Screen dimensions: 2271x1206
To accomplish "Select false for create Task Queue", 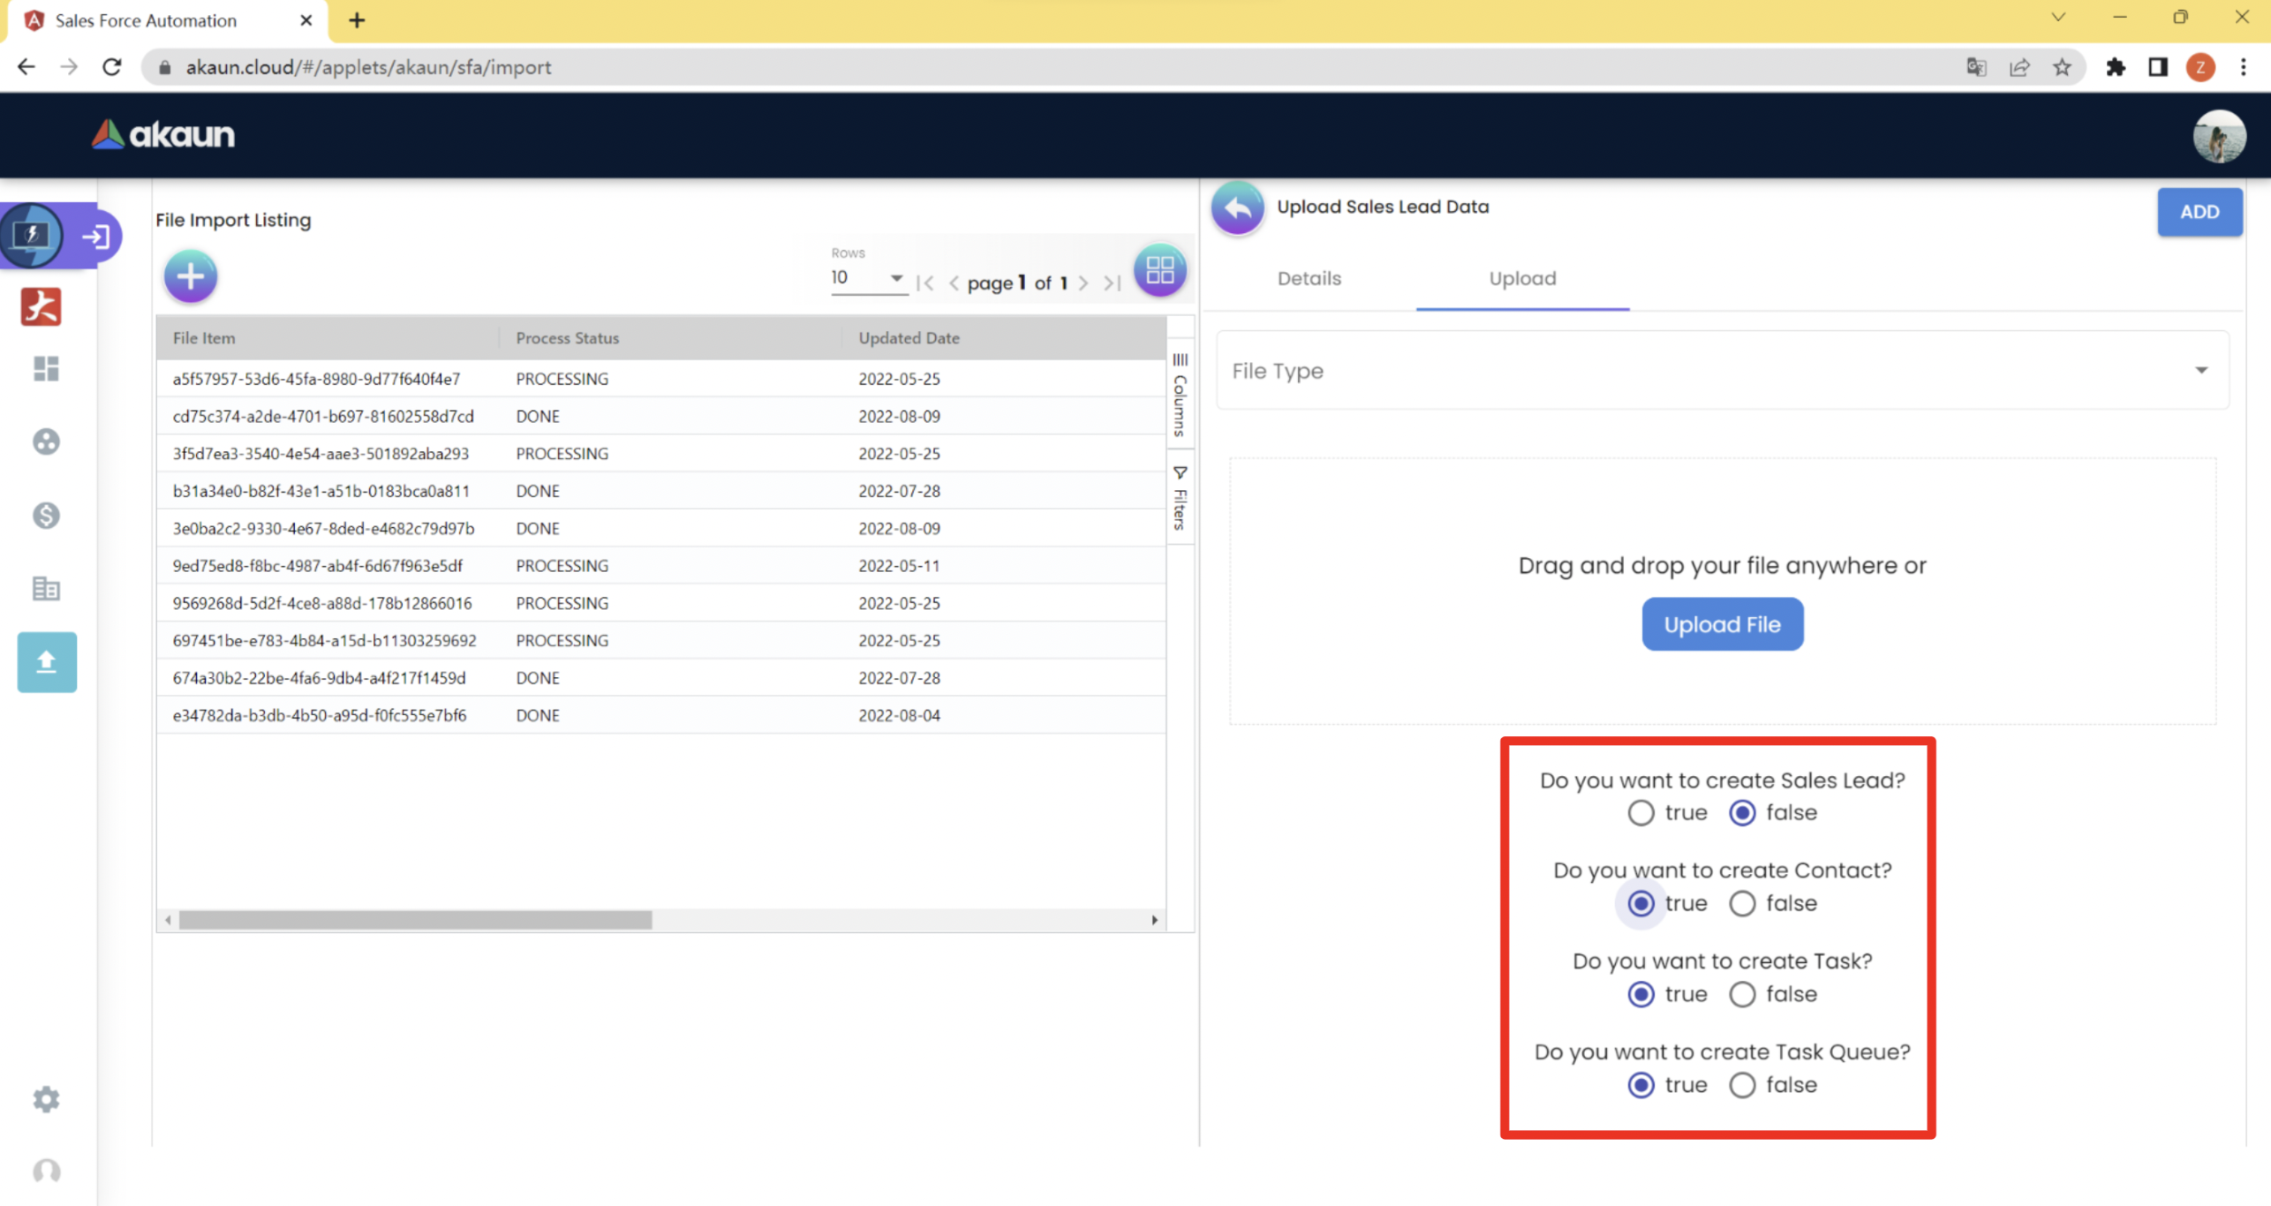I will (x=1742, y=1085).
